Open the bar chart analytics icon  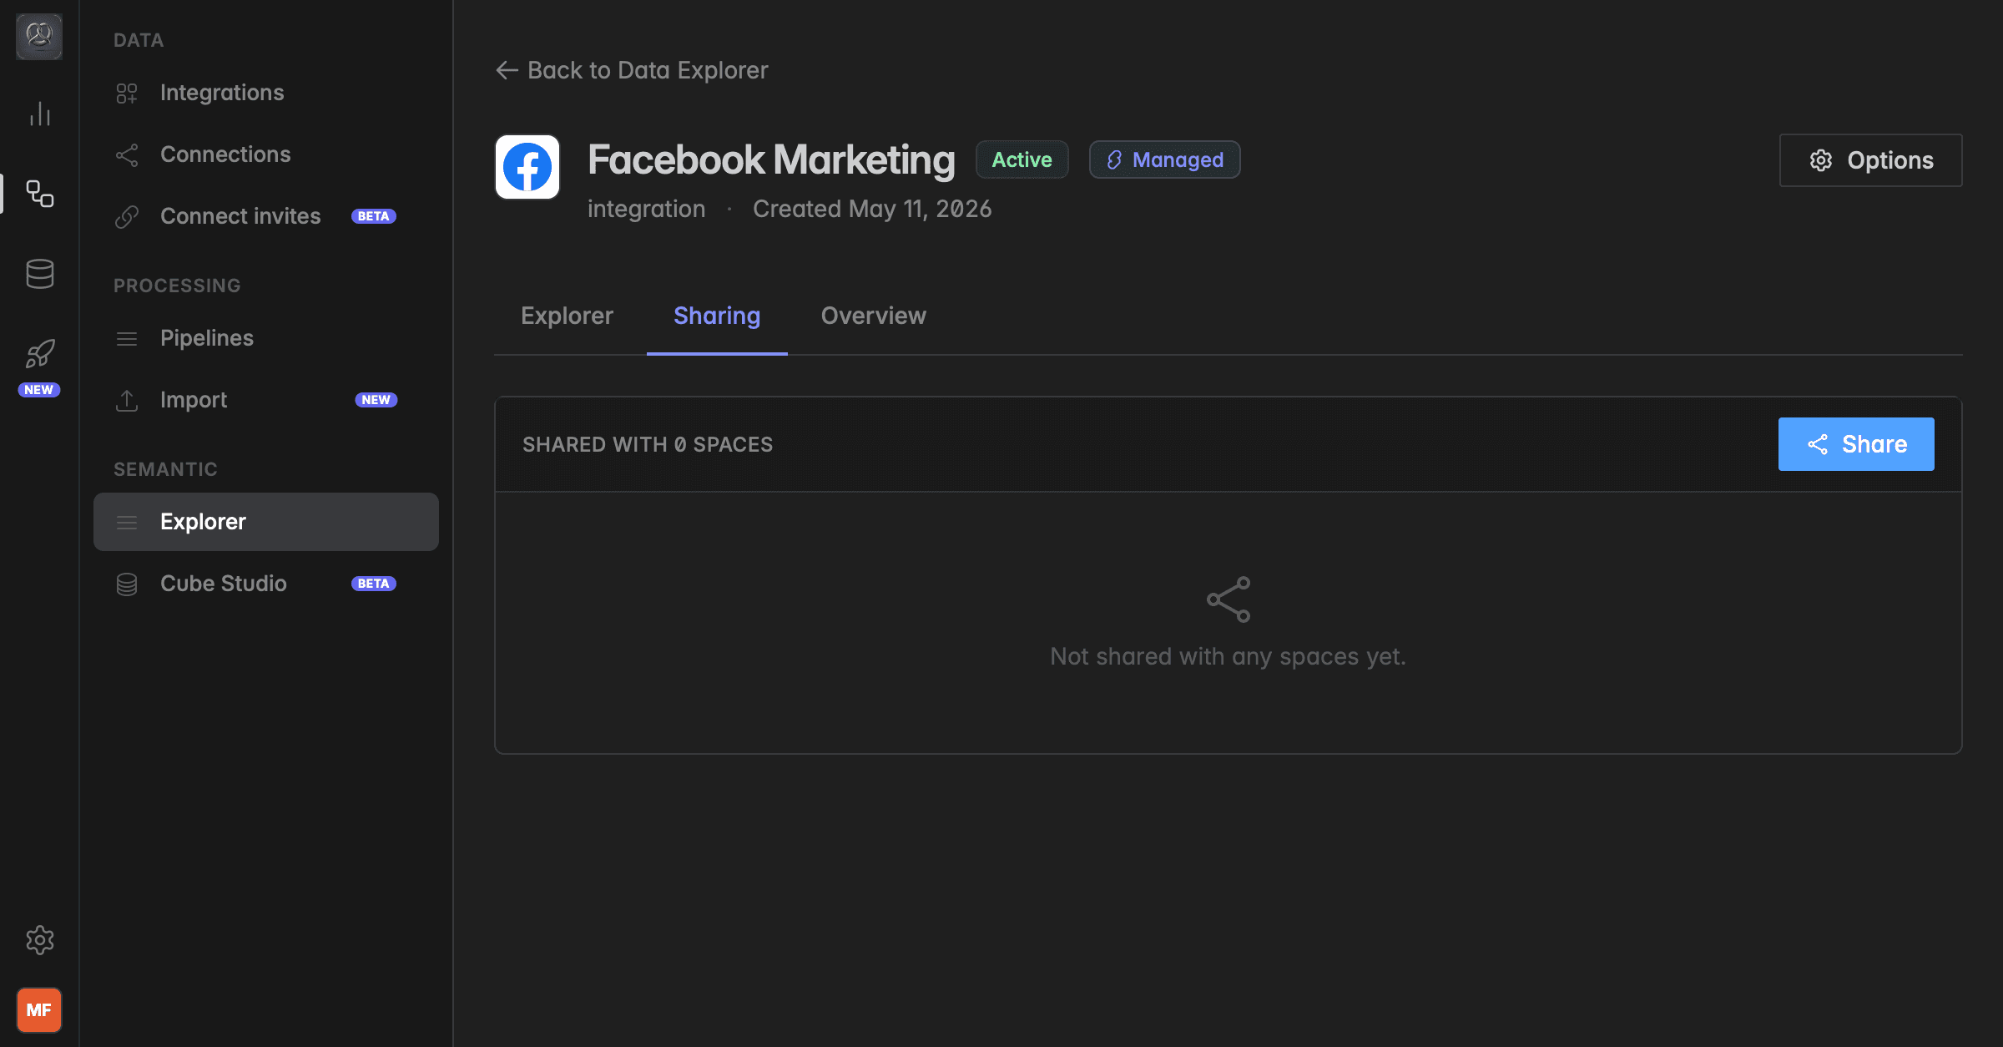click(x=39, y=114)
